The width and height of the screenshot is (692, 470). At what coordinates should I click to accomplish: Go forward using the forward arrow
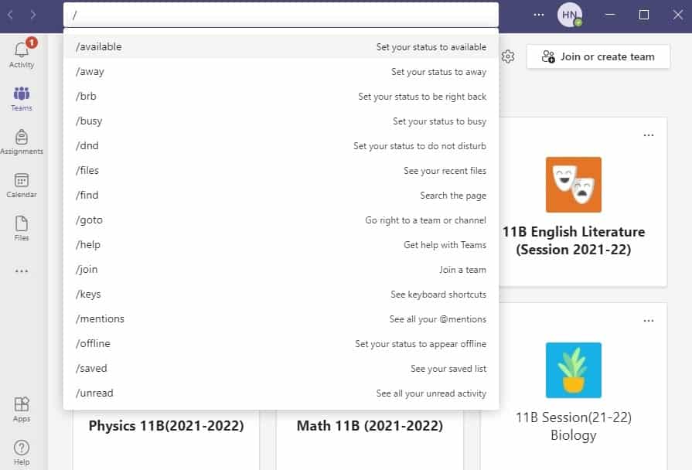[x=33, y=15]
